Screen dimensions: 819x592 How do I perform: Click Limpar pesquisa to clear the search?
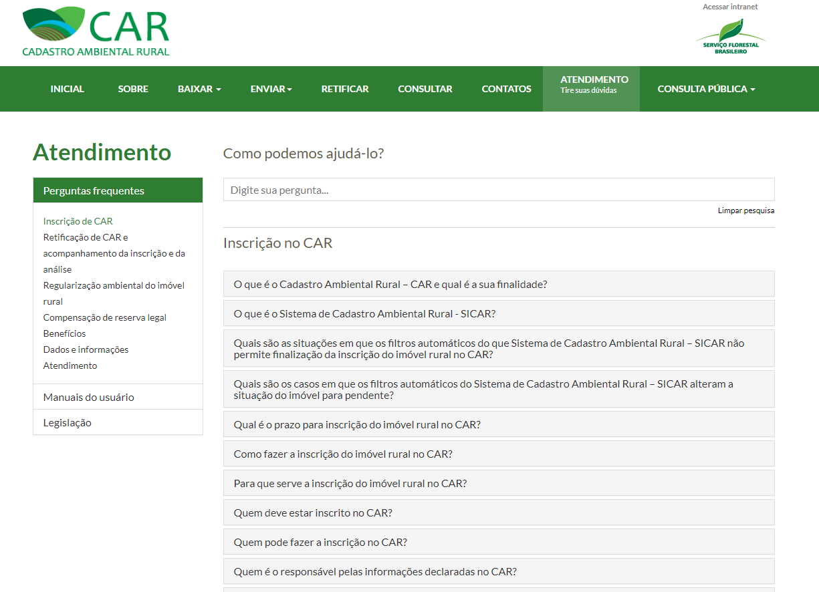745,210
